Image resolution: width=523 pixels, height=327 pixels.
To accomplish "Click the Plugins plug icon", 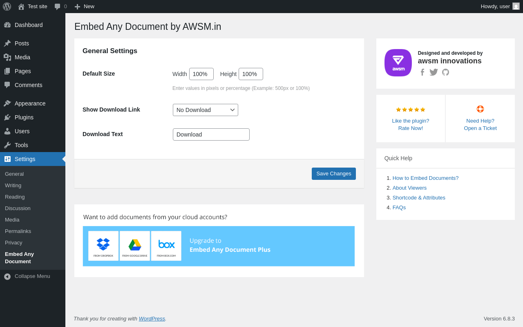I will pos(7,117).
